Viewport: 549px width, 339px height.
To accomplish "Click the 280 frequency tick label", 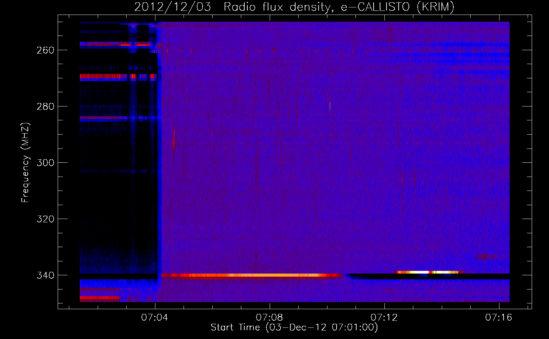I will (45, 106).
